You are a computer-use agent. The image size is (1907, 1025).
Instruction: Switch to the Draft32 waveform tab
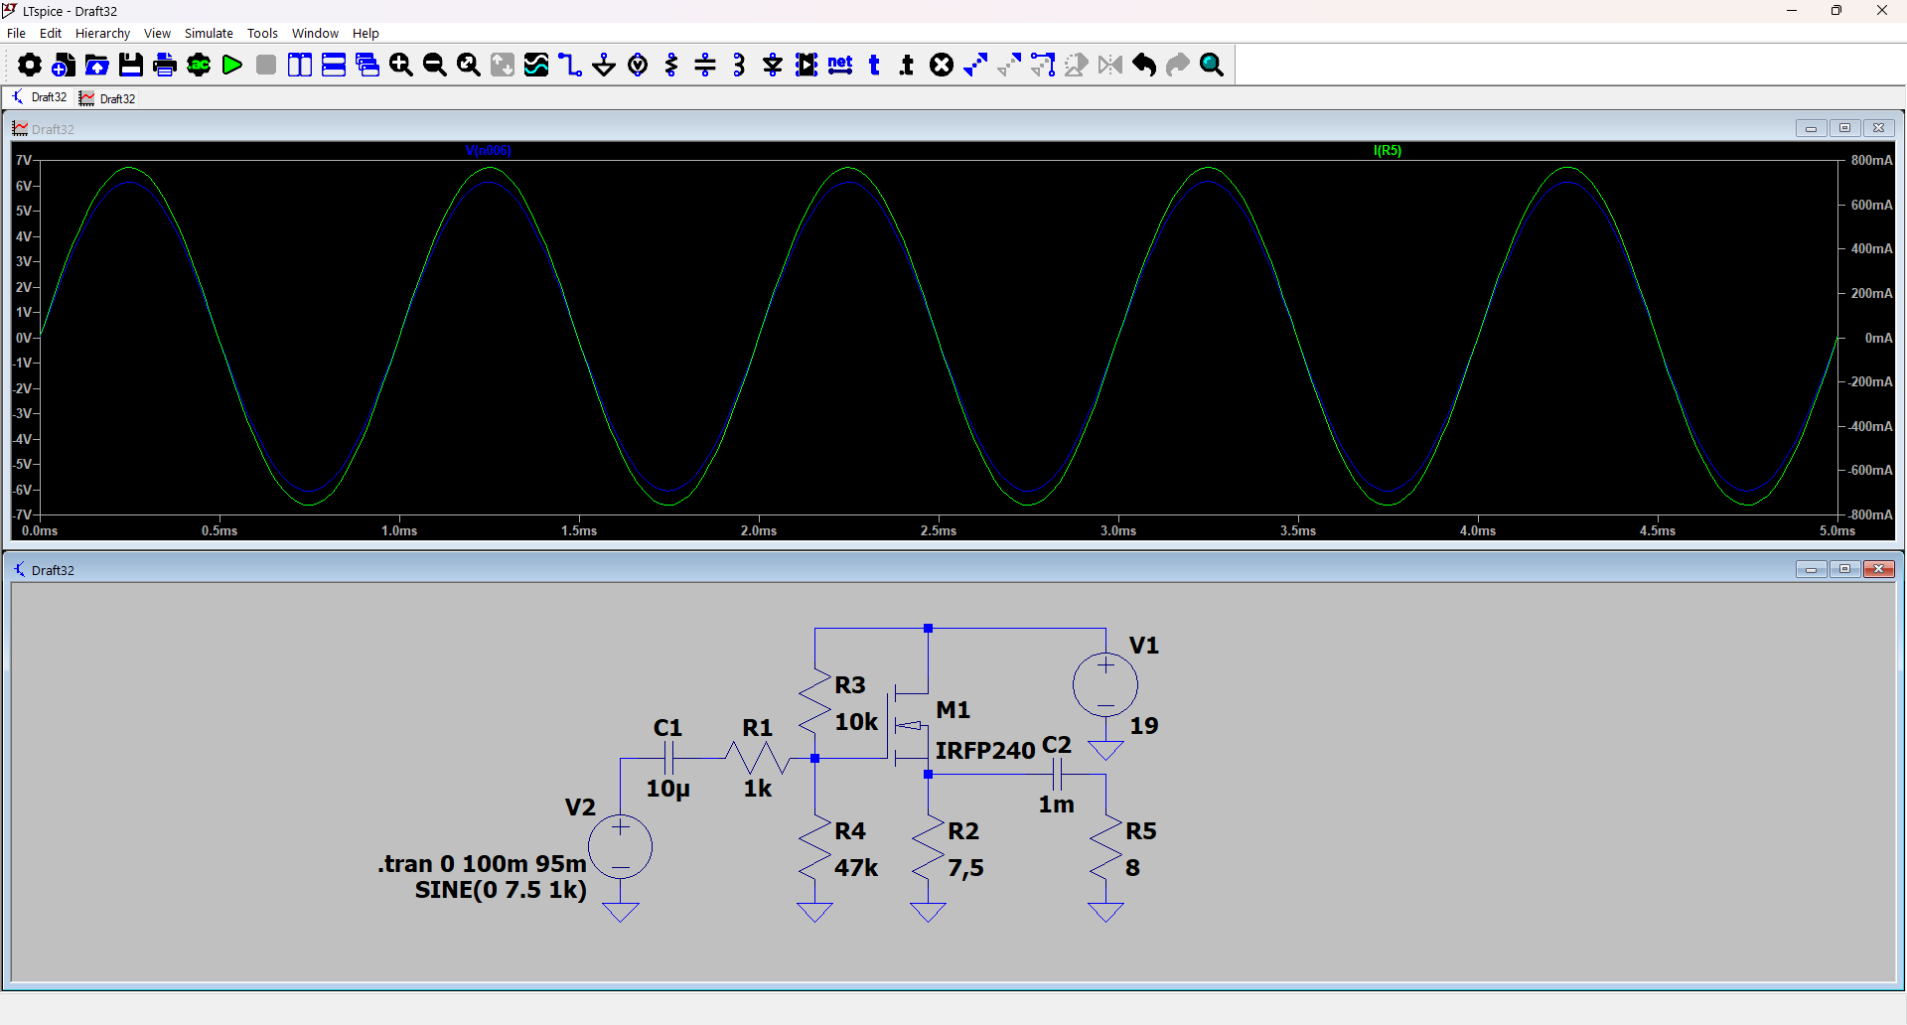[107, 98]
